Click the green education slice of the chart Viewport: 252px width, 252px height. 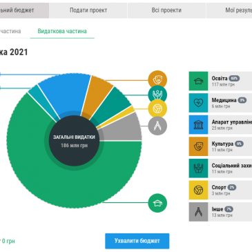point(69,184)
